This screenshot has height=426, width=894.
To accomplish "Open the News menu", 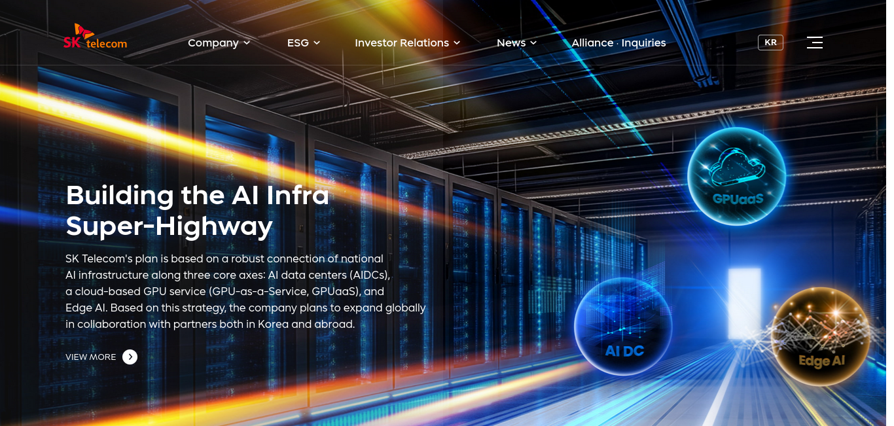I will (x=517, y=43).
